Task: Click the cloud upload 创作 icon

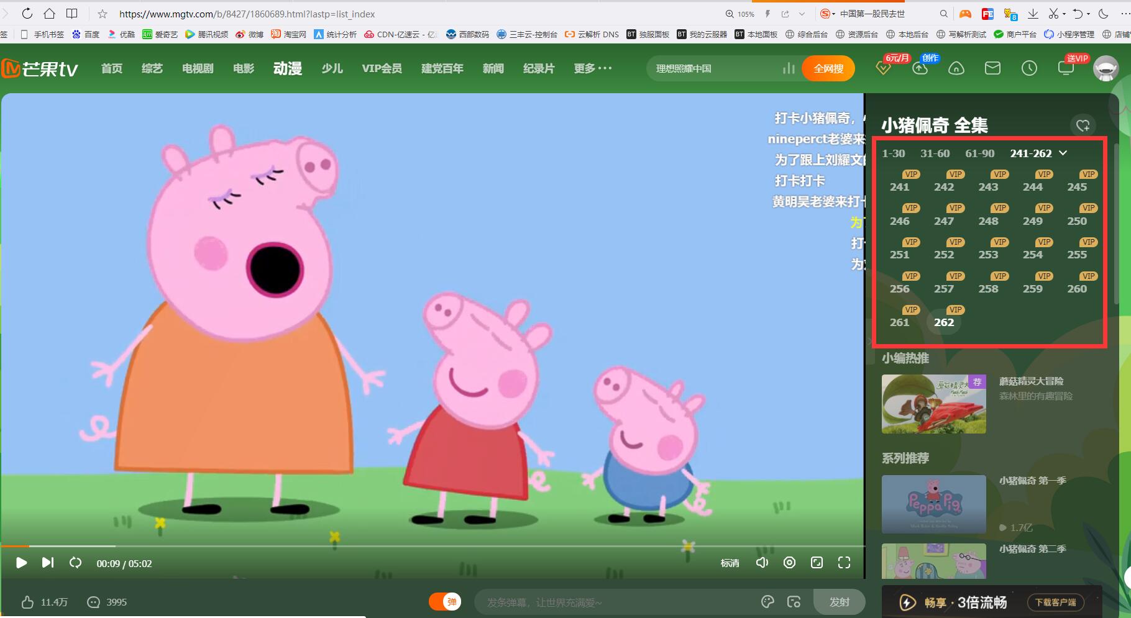Action: (920, 68)
